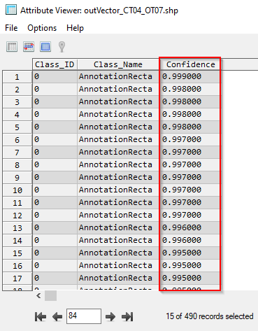Select row header 15
The width and height of the screenshot is (258, 331).
(x=17, y=253)
